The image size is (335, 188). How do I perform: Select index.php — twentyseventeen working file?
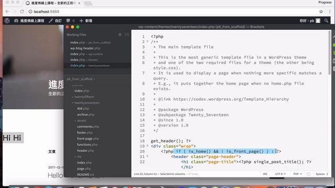(x=97, y=66)
